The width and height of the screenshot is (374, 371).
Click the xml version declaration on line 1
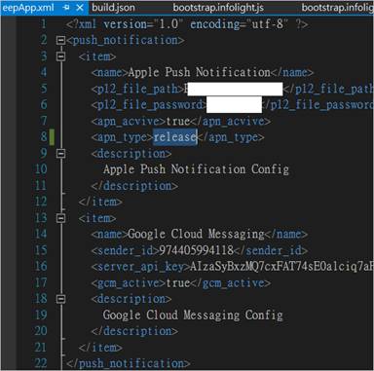187,24
